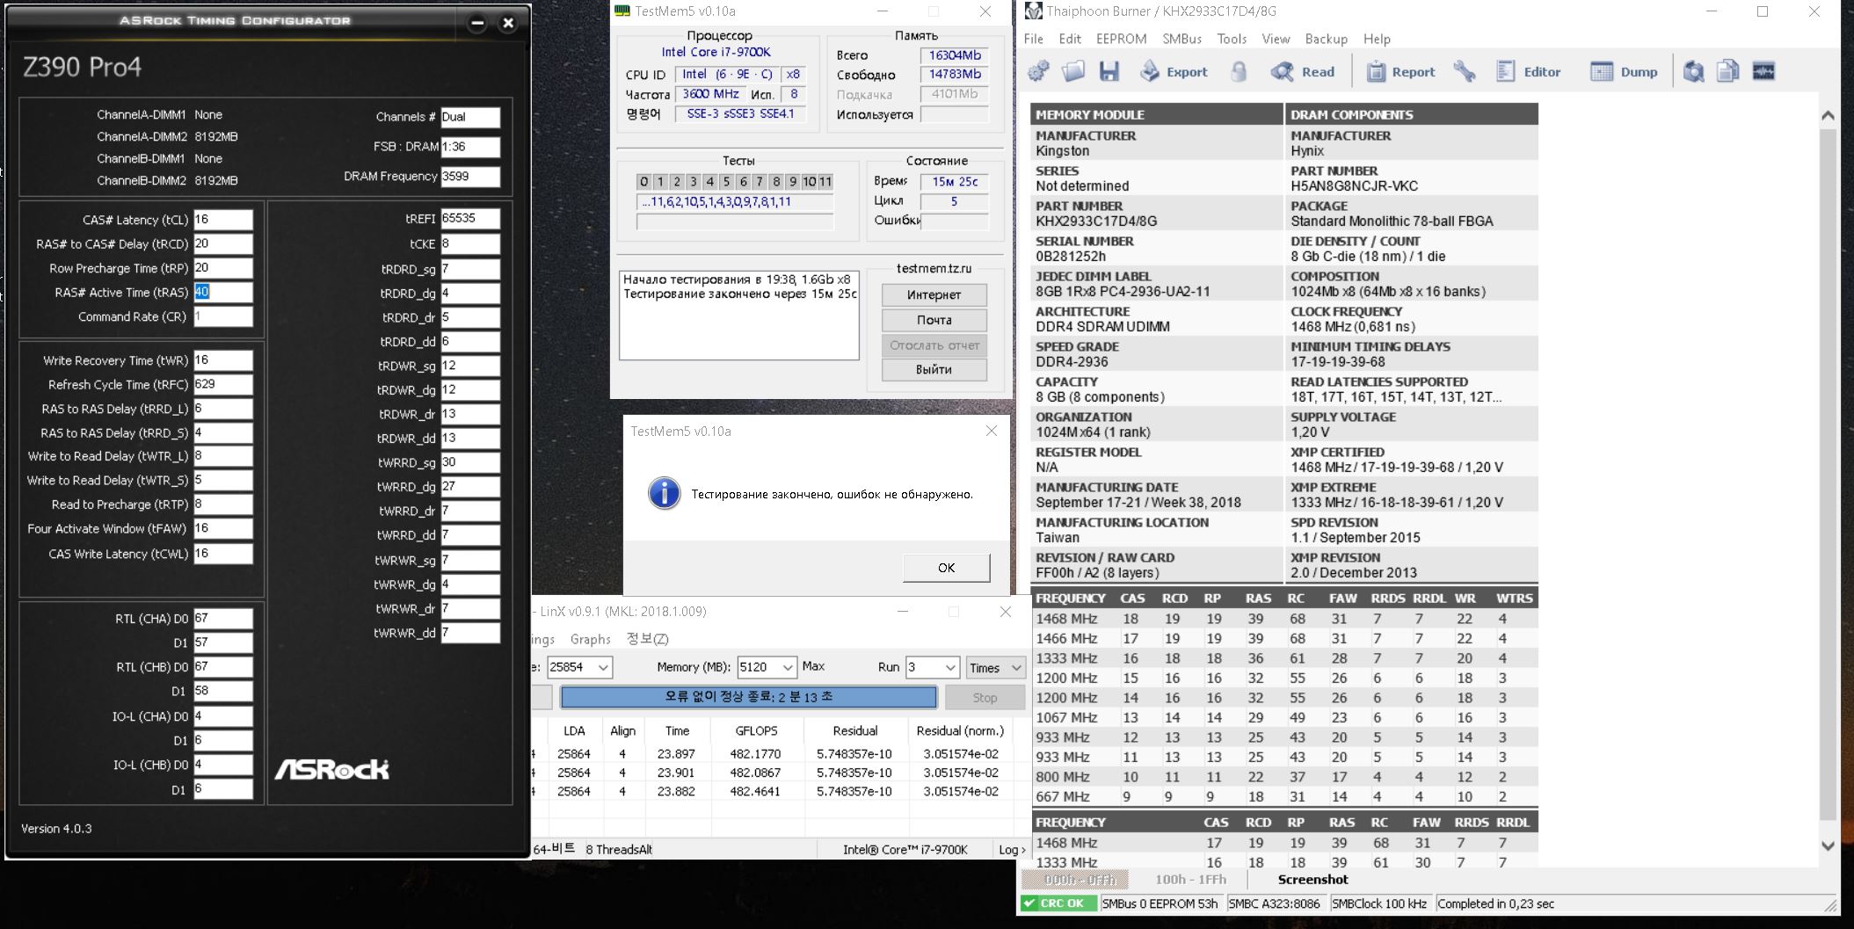Open the View menu in Thaiphoon Burner
1854x929 pixels.
coord(1276,39)
